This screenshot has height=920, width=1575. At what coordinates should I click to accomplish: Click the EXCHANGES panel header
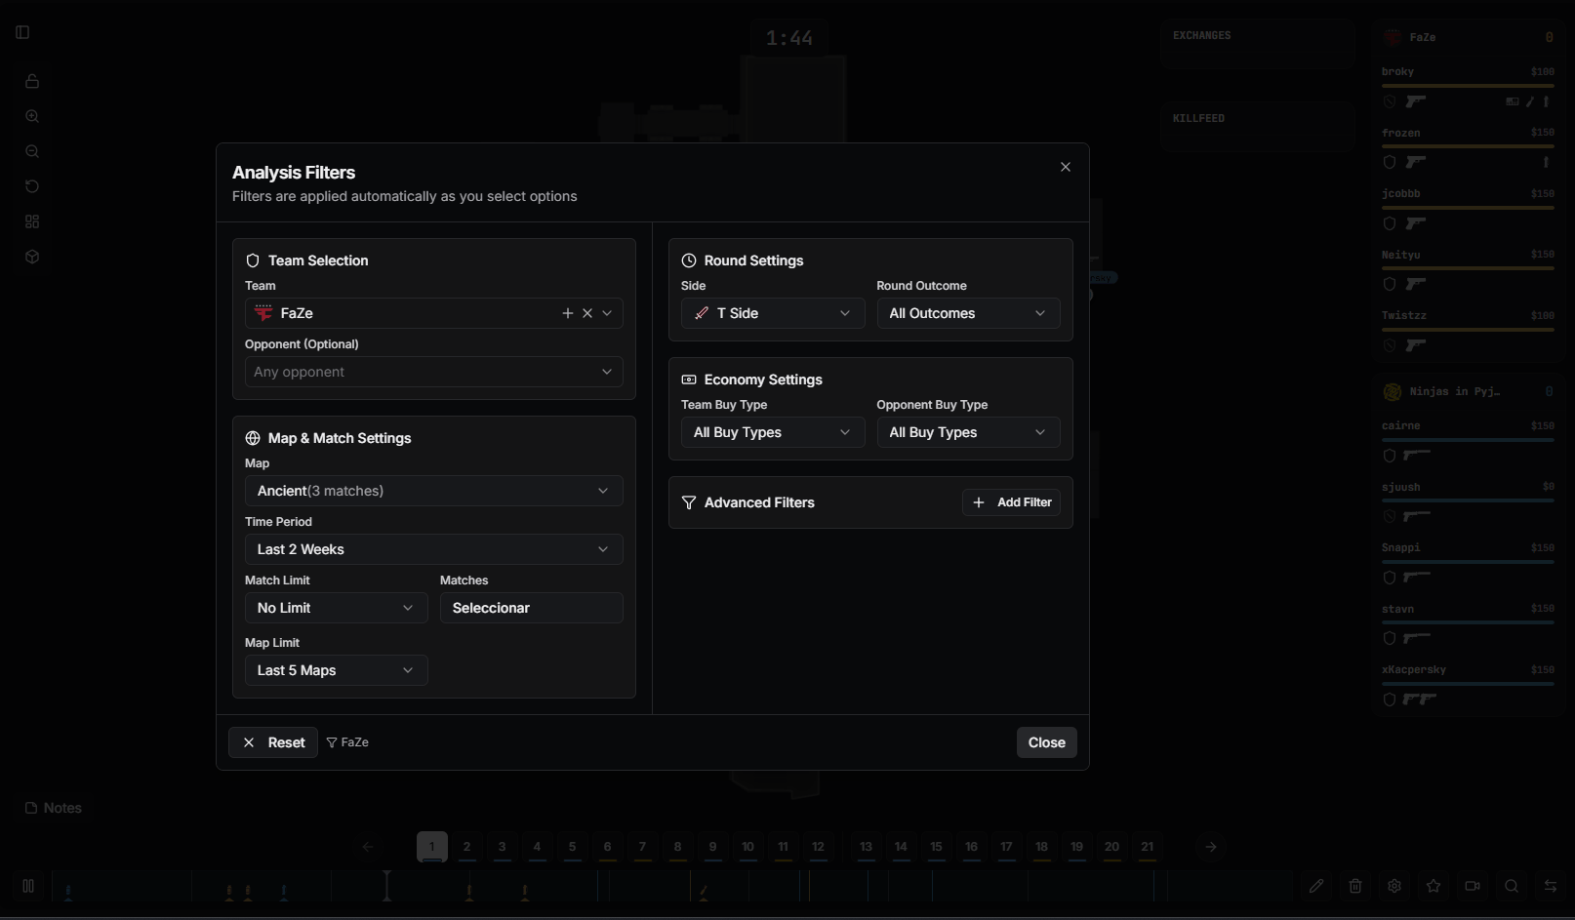coord(1201,35)
